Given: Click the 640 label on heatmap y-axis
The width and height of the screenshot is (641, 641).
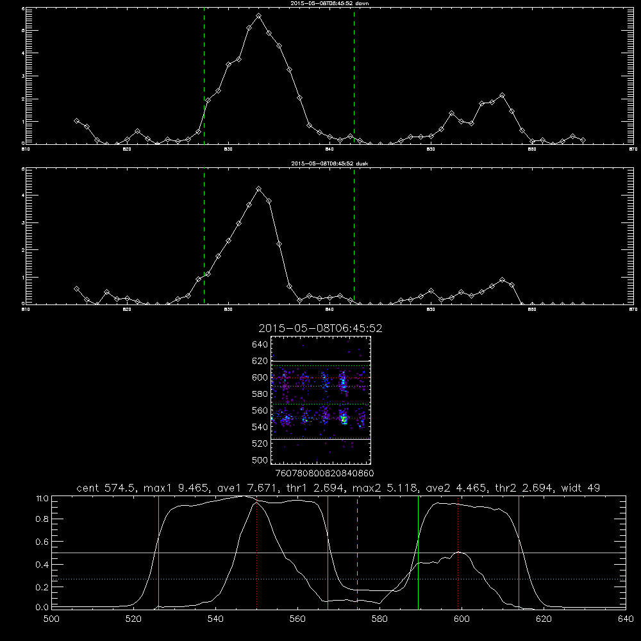Looking at the screenshot, I should pyautogui.click(x=260, y=344).
